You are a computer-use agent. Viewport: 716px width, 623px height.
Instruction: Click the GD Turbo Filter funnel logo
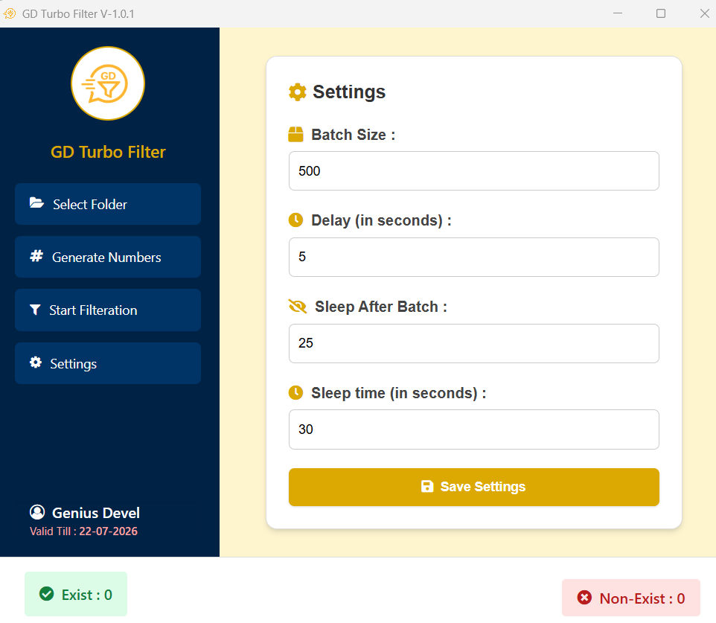[108, 83]
